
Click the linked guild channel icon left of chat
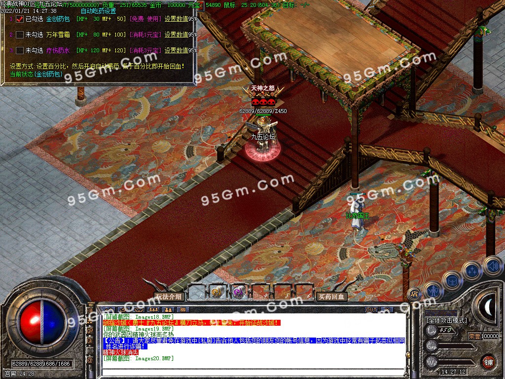(x=90, y=331)
